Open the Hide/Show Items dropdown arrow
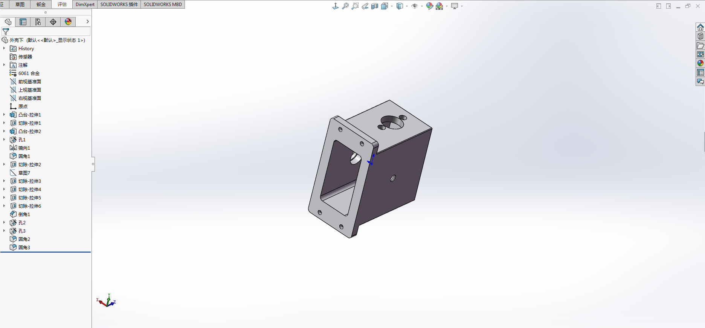Image resolution: width=705 pixels, height=328 pixels. tap(422, 6)
